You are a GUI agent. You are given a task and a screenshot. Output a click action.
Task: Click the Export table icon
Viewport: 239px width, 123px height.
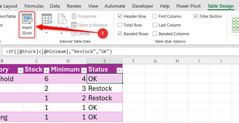point(47,19)
